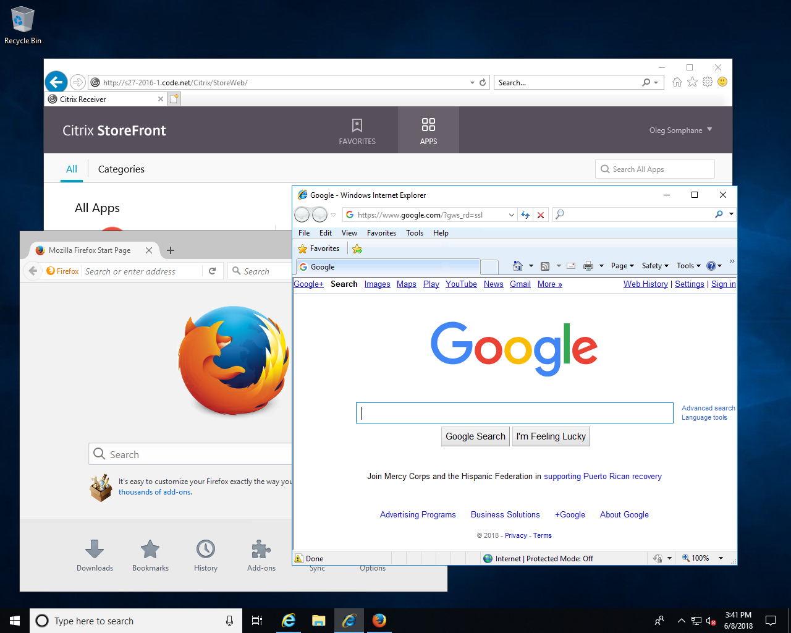Click the Print icon in Internet Explorer
791x633 pixels.
(x=589, y=266)
